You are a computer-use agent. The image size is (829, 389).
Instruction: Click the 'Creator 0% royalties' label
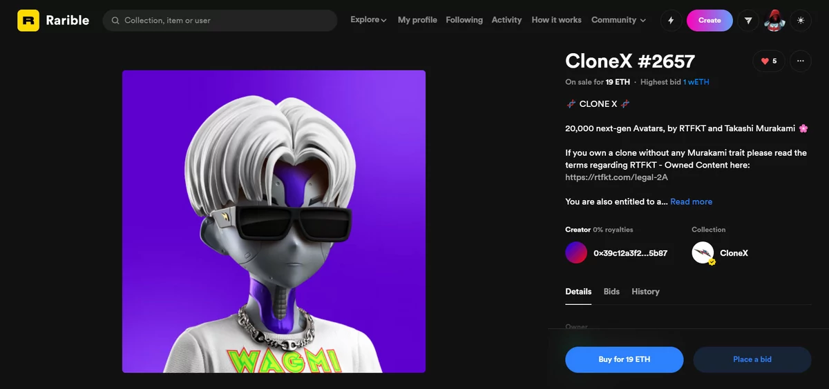599,230
